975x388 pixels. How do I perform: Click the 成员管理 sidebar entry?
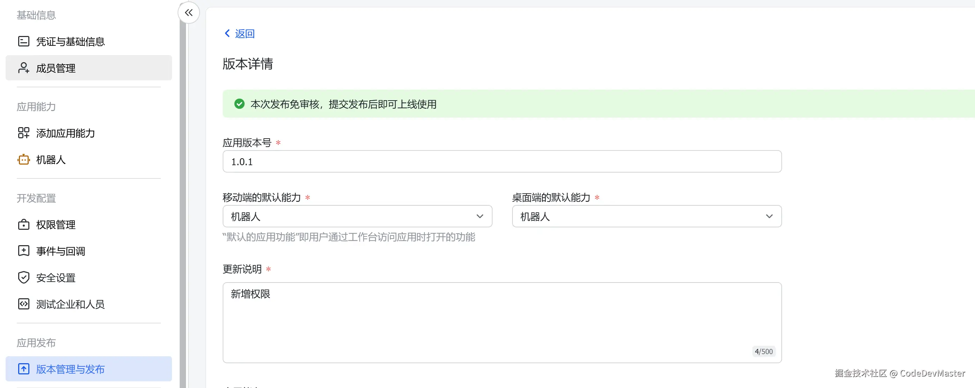click(x=55, y=68)
